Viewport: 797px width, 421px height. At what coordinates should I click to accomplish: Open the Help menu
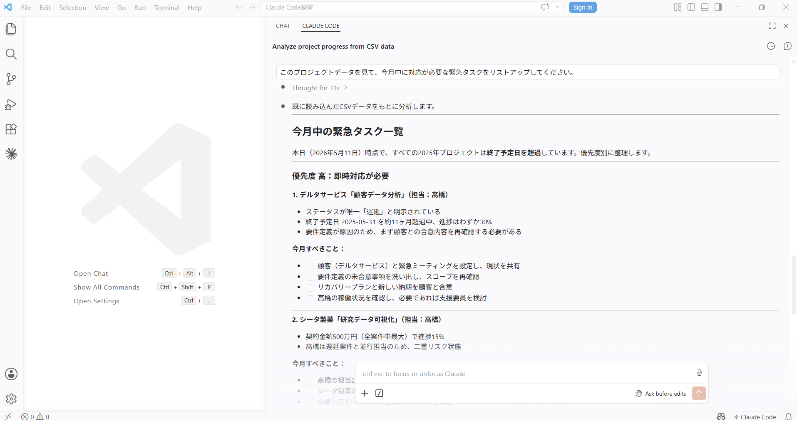tap(194, 7)
